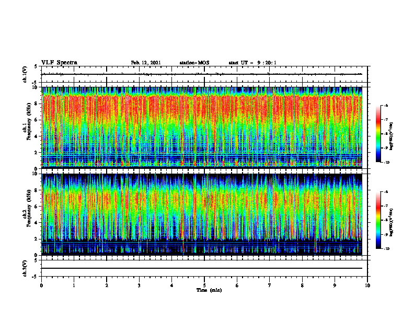Click the ch.2 'Frequency (kHz)' axis label

click(29, 208)
